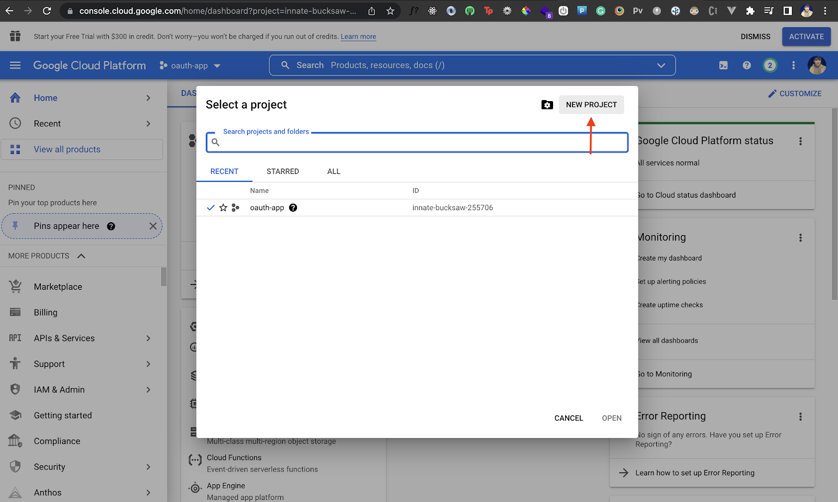The width and height of the screenshot is (838, 502).
Task: Activate Cloud Shell terminal icon
Action: pyautogui.click(x=723, y=66)
